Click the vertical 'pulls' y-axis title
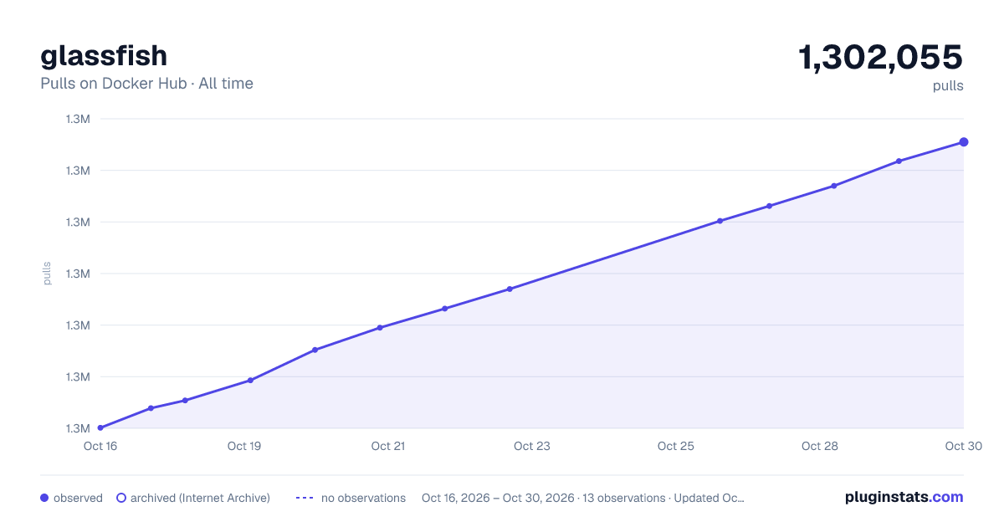 [x=47, y=274]
